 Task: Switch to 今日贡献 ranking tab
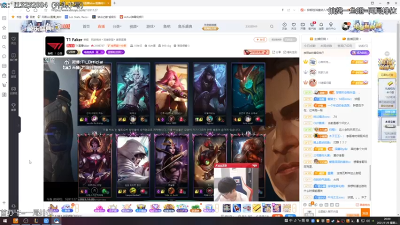click(x=309, y=45)
